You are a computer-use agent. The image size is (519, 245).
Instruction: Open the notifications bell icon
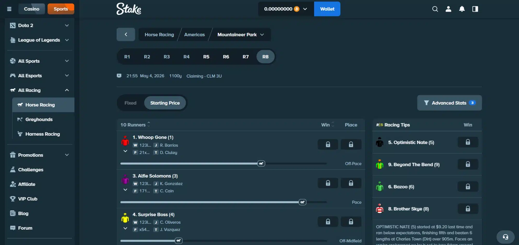tap(462, 9)
